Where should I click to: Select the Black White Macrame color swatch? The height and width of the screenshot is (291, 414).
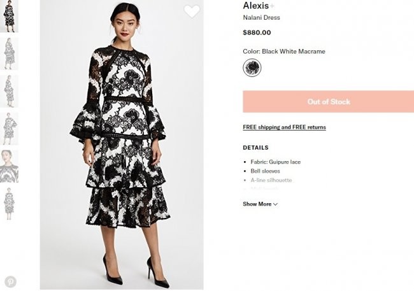click(x=252, y=67)
